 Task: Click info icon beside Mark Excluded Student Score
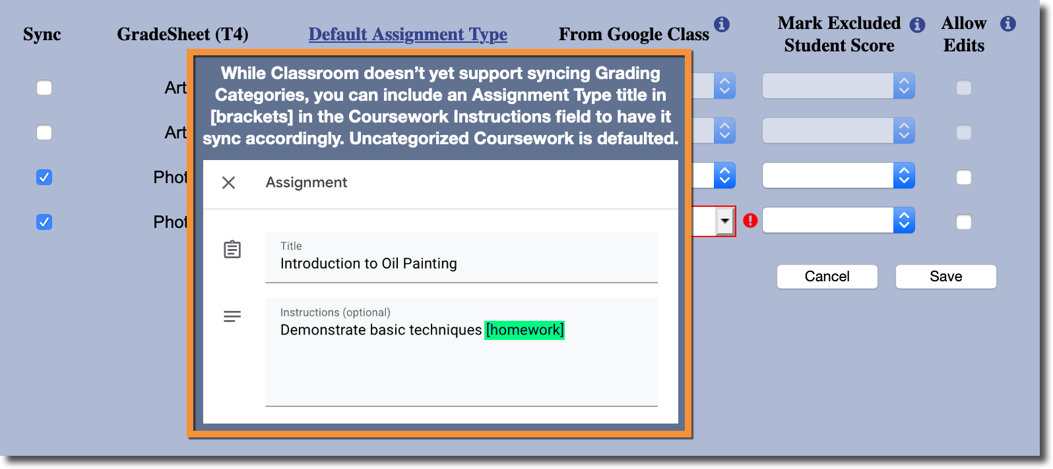coord(917,25)
